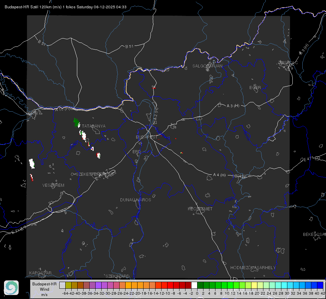Pick the violet swatch between -34 and -32
The width and height of the screenshot is (326, 299).
[x=98, y=285]
